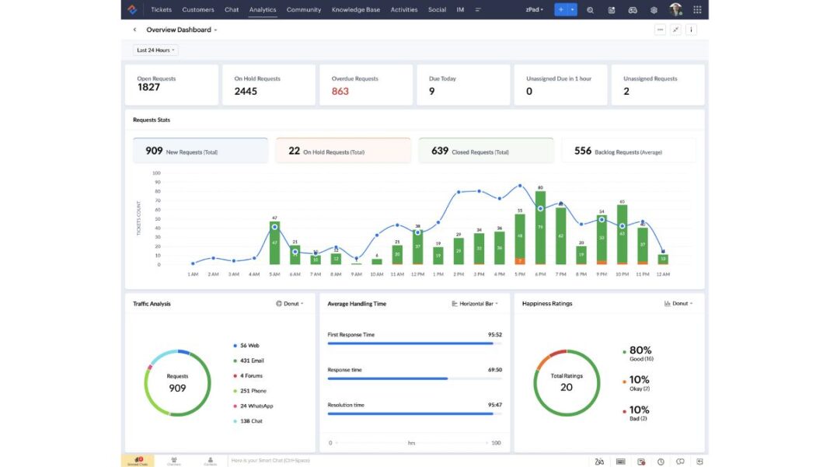Viewport: 830px width, 467px height.
Task: Click the blue plus add button
Action: (560, 9)
